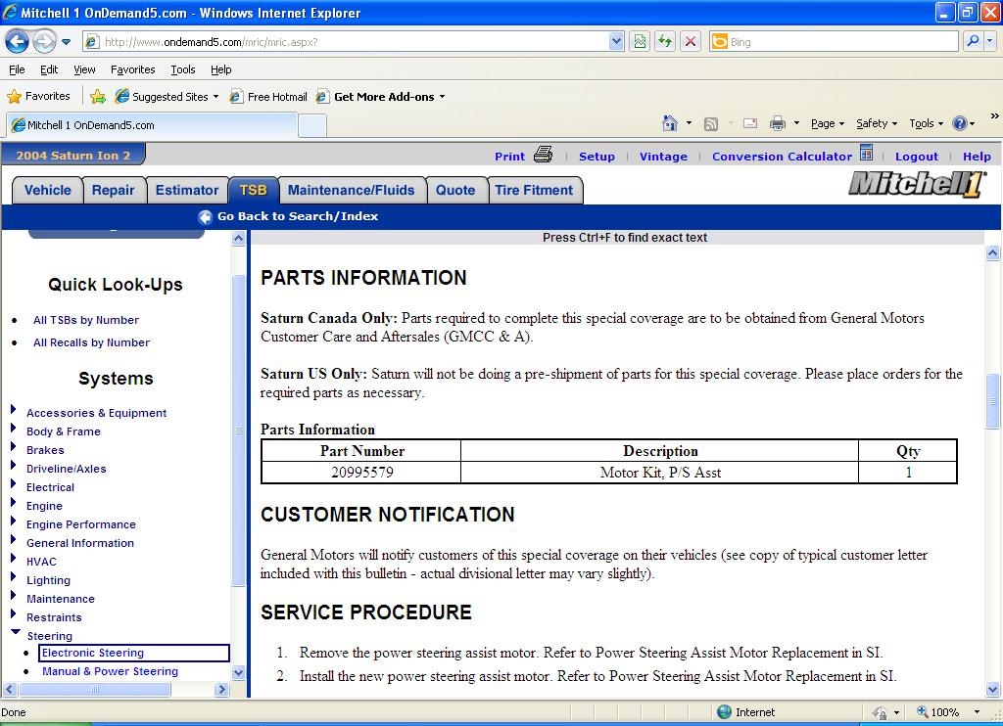Click the Logout link
The width and height of the screenshot is (1003, 726).
(x=916, y=157)
